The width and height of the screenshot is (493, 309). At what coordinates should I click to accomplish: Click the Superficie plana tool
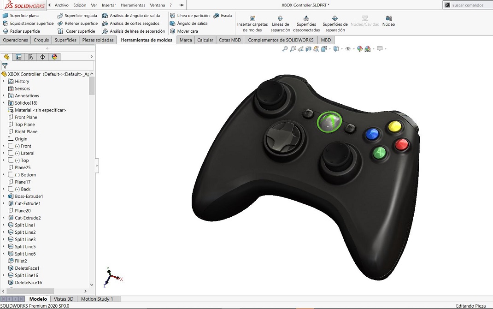click(x=21, y=15)
